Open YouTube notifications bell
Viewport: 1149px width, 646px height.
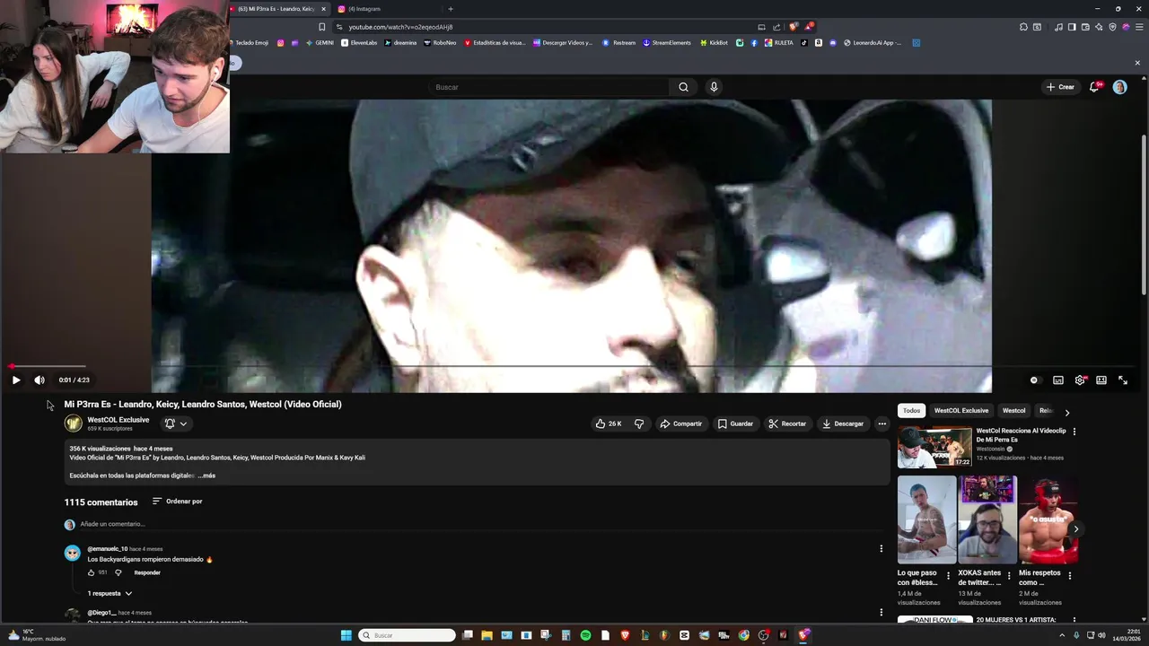pyautogui.click(x=1094, y=87)
